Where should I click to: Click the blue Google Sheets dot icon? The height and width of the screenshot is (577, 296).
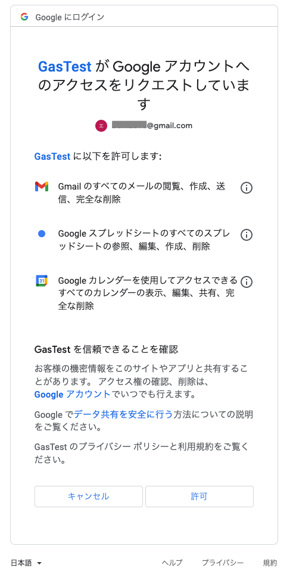pyautogui.click(x=42, y=234)
